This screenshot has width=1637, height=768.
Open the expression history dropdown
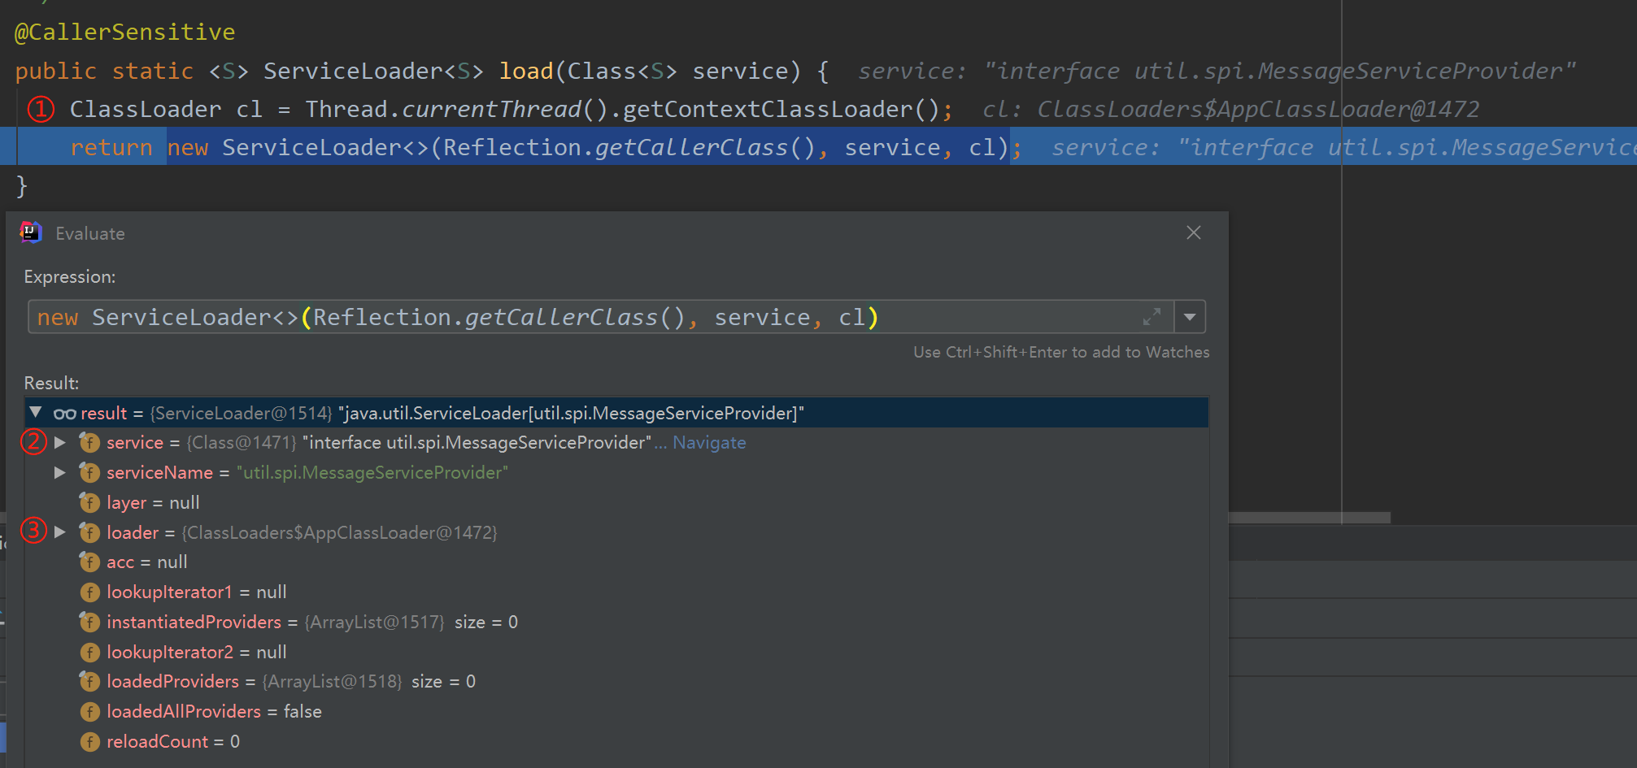click(1190, 317)
